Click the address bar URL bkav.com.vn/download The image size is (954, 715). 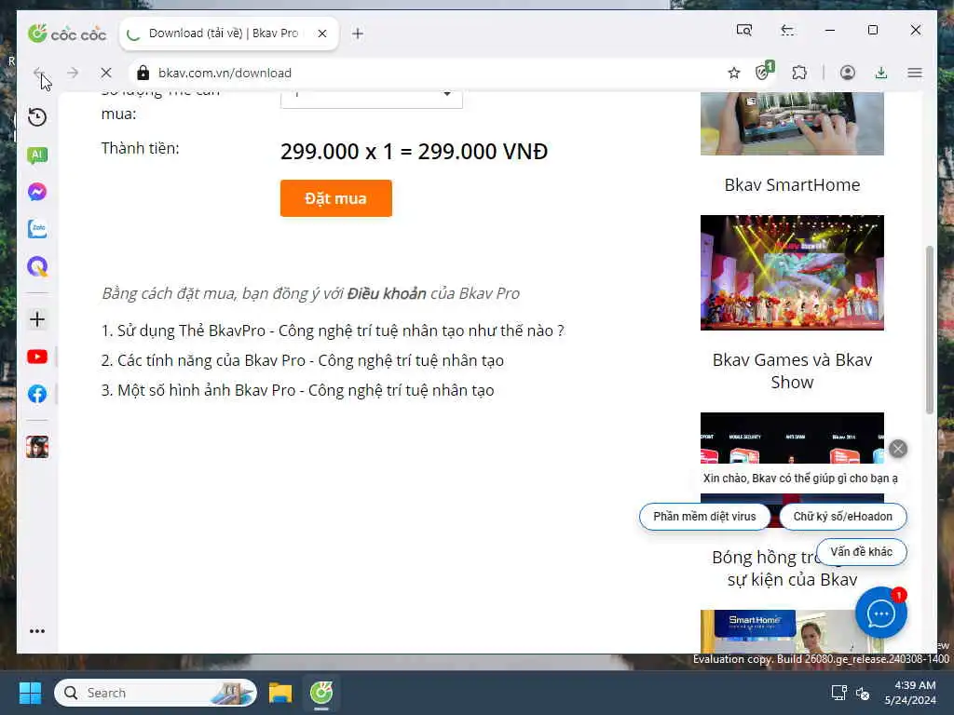point(225,73)
